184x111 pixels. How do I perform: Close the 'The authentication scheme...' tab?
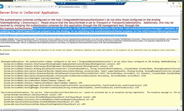pyautogui.click(x=82, y=7)
